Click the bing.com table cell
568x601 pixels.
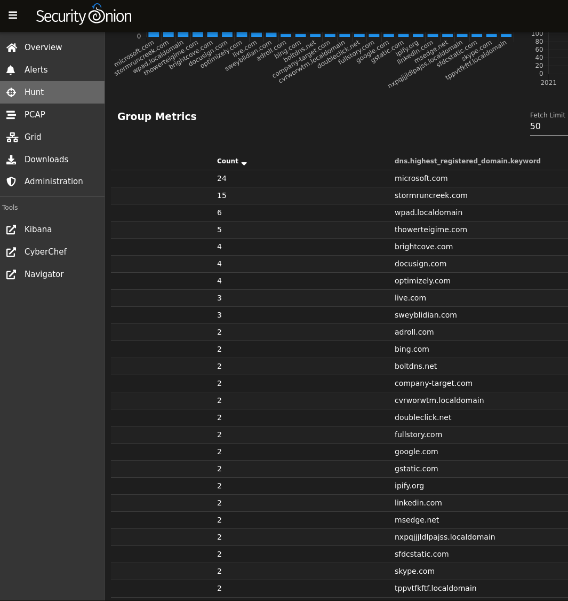coord(412,349)
